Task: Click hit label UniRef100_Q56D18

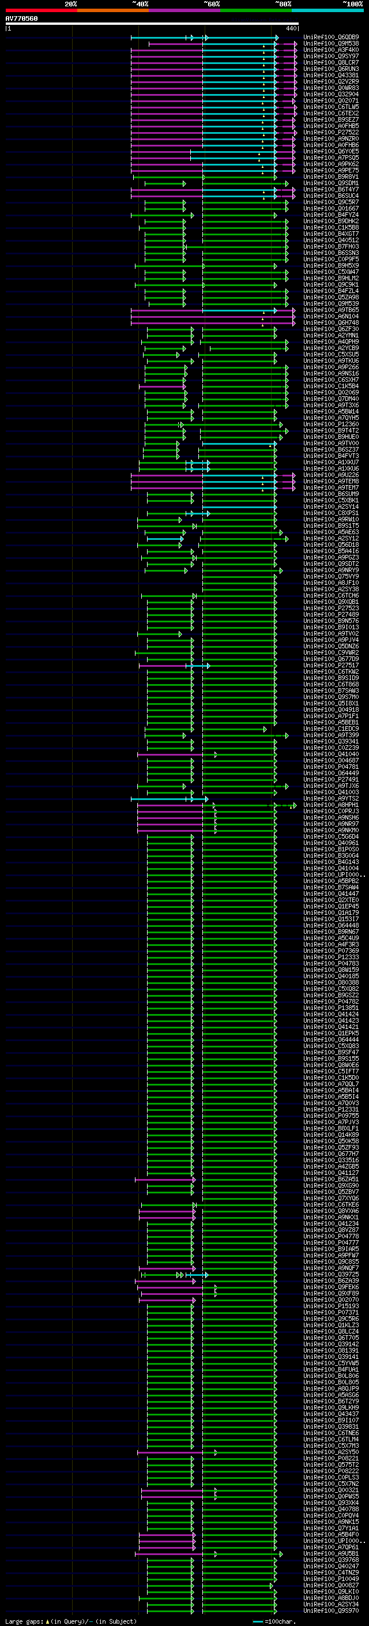Action: tap(331, 544)
